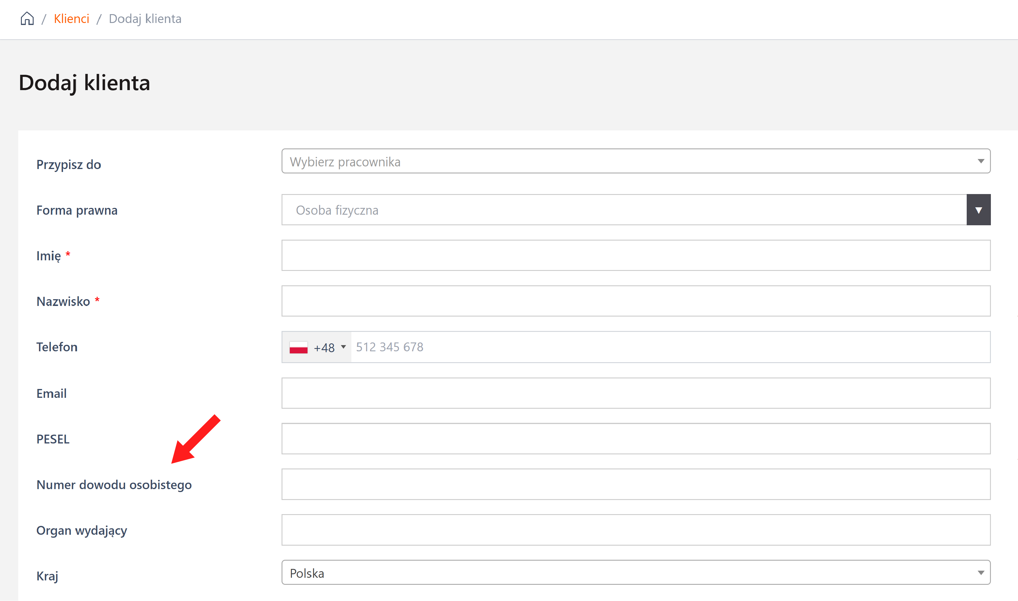Focus the Email input field
The height and width of the screenshot is (601, 1018).
click(636, 393)
